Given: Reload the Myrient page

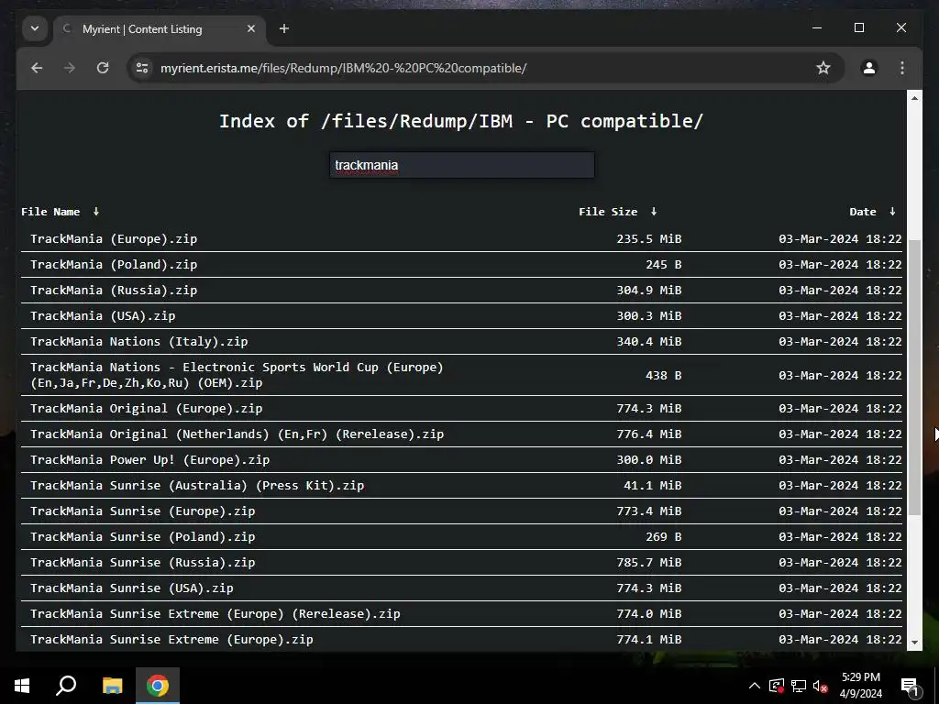Looking at the screenshot, I should 103,68.
